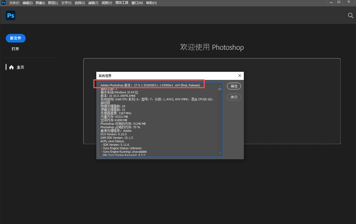Click the 欢迎使用 Photoshop heading
Image resolution: width=356 pixels, height=224 pixels.
click(x=212, y=47)
